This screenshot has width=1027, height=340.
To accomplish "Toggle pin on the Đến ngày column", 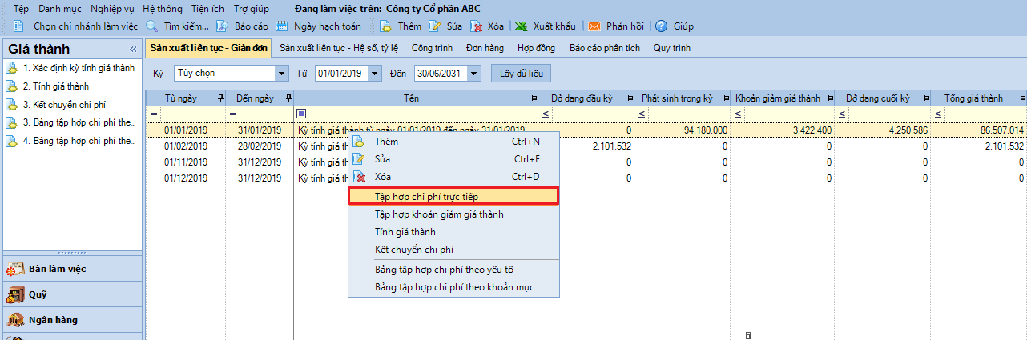I will (288, 98).
